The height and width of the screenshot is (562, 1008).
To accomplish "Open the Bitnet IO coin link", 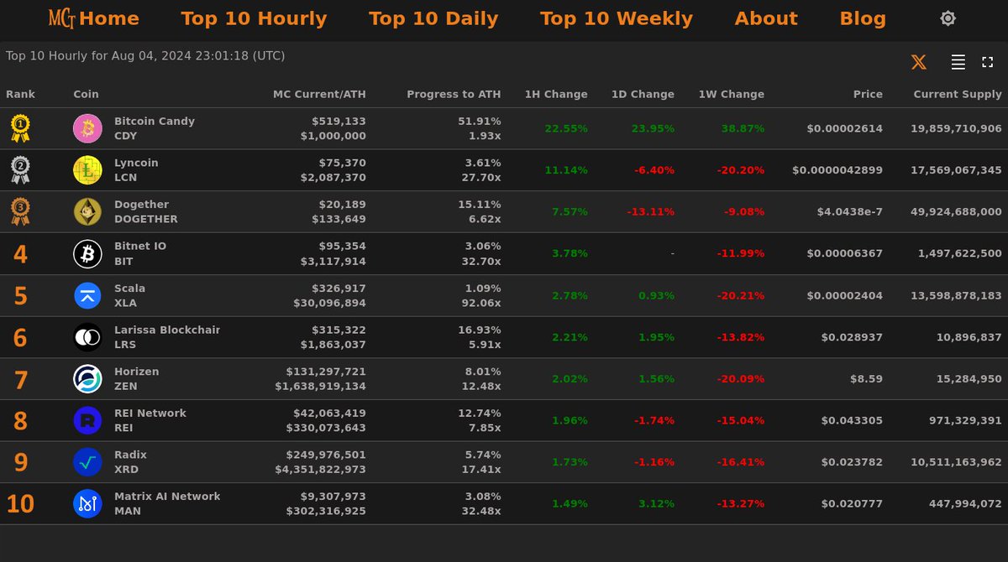I will click(140, 246).
